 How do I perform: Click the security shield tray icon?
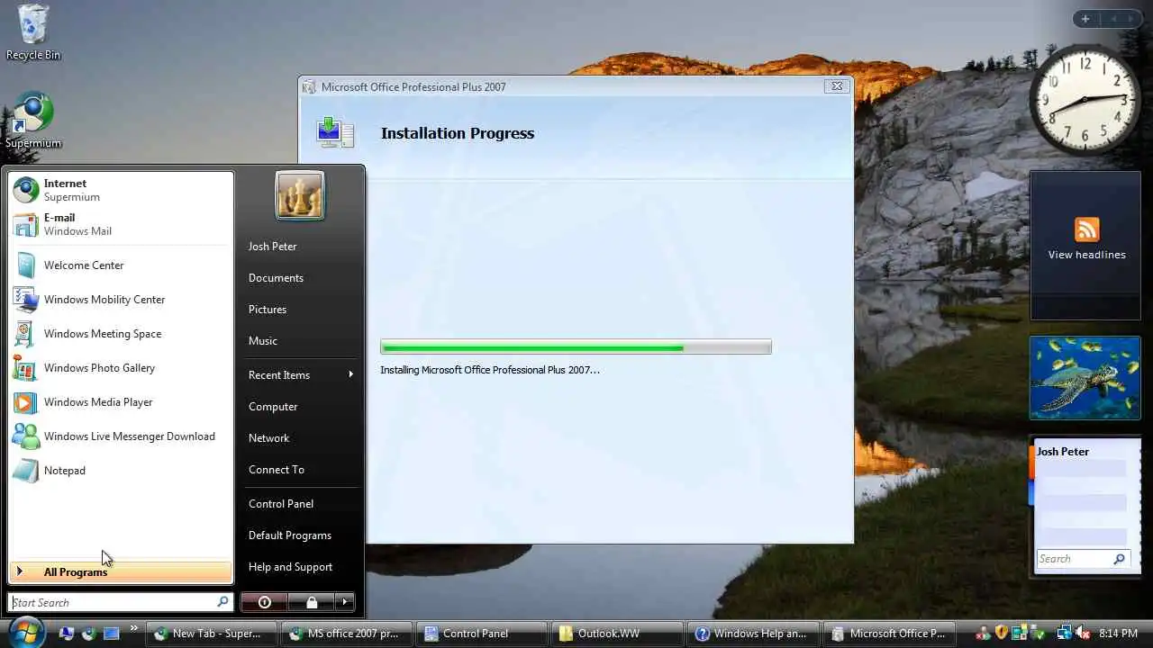coord(1001,634)
